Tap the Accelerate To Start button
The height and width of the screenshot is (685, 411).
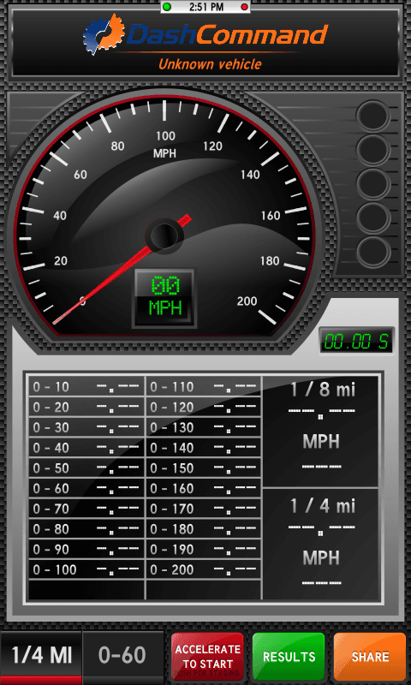point(207,656)
